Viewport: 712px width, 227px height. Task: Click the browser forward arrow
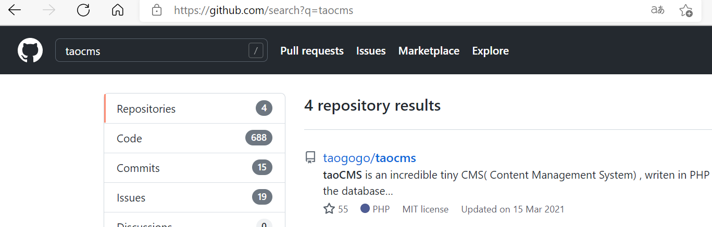(x=49, y=10)
